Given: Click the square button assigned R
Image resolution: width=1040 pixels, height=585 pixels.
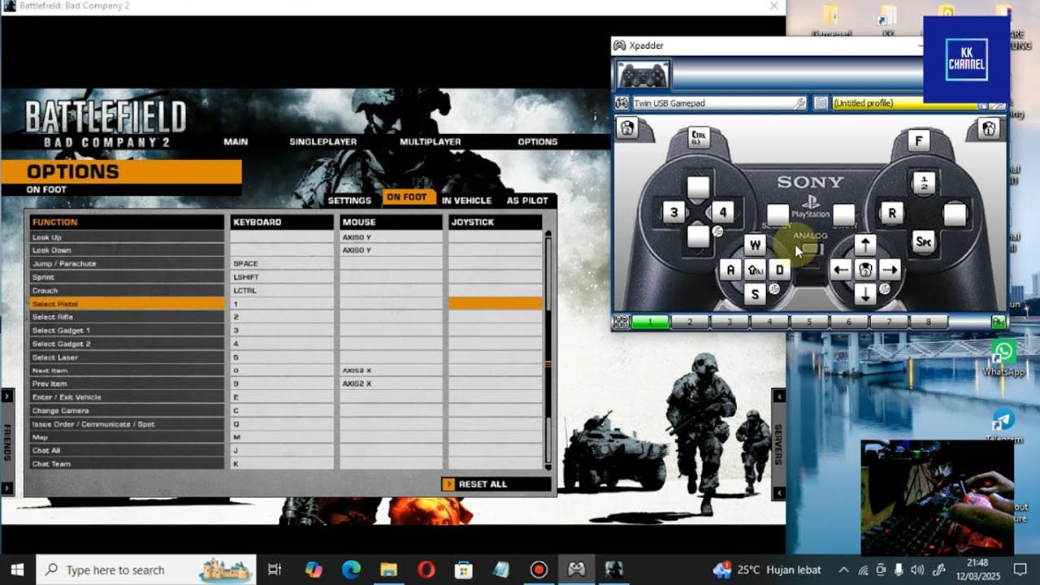Looking at the screenshot, I should (x=892, y=213).
